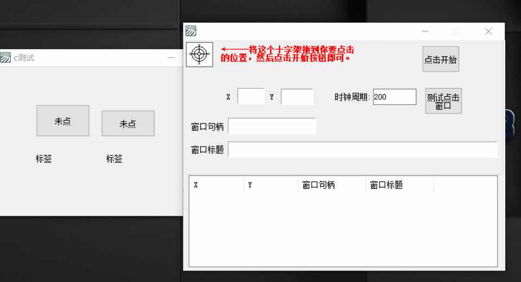Click the red instruction text about the crosshair

pyautogui.click(x=287, y=54)
